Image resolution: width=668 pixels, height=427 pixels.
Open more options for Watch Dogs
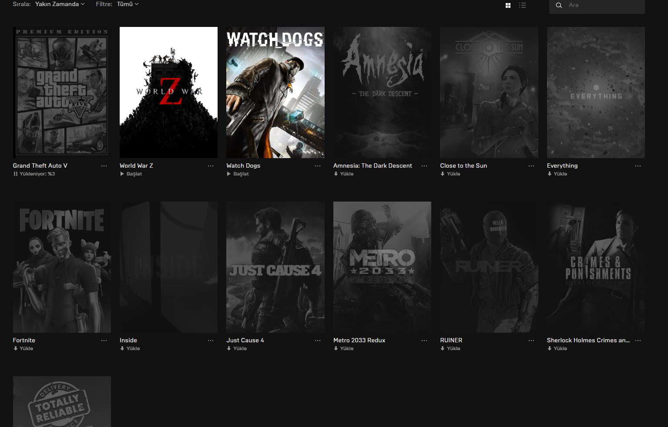tap(318, 166)
